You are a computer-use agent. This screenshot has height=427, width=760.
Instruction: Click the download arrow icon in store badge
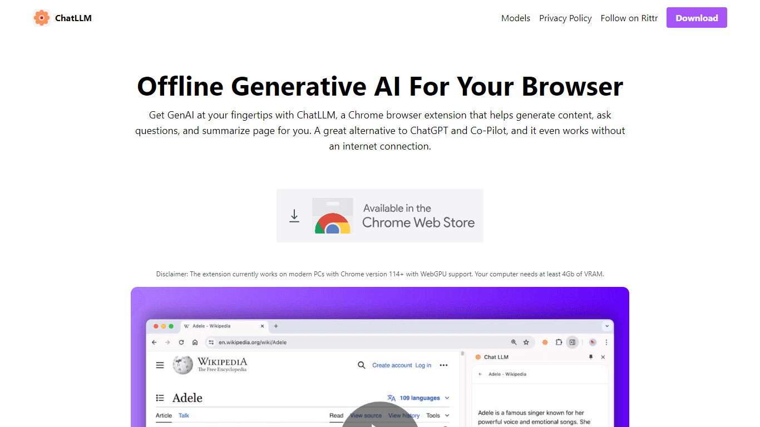coord(294,216)
